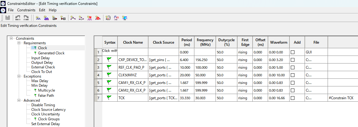Image resolution: width=358 pixels, height=127 pixels.
Task: Collapse the Advanced tree node
Action: pyautogui.click(x=19, y=100)
